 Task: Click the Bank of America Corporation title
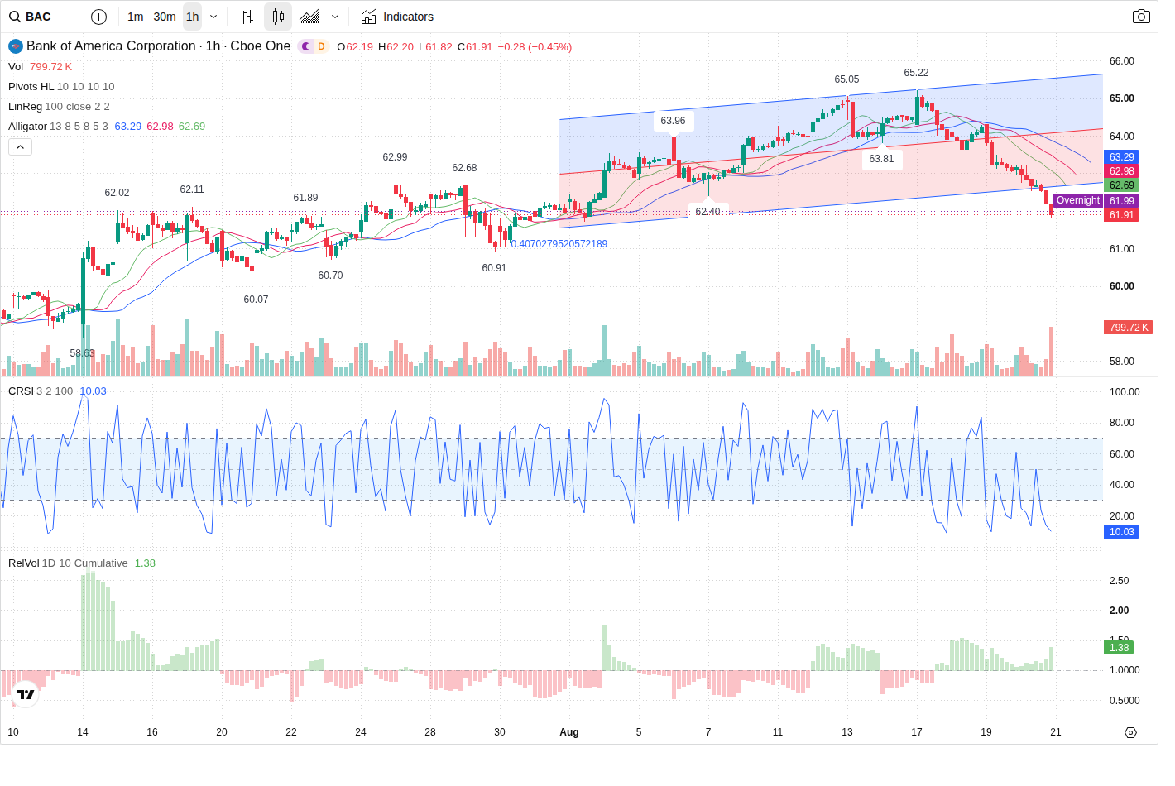[x=111, y=46]
